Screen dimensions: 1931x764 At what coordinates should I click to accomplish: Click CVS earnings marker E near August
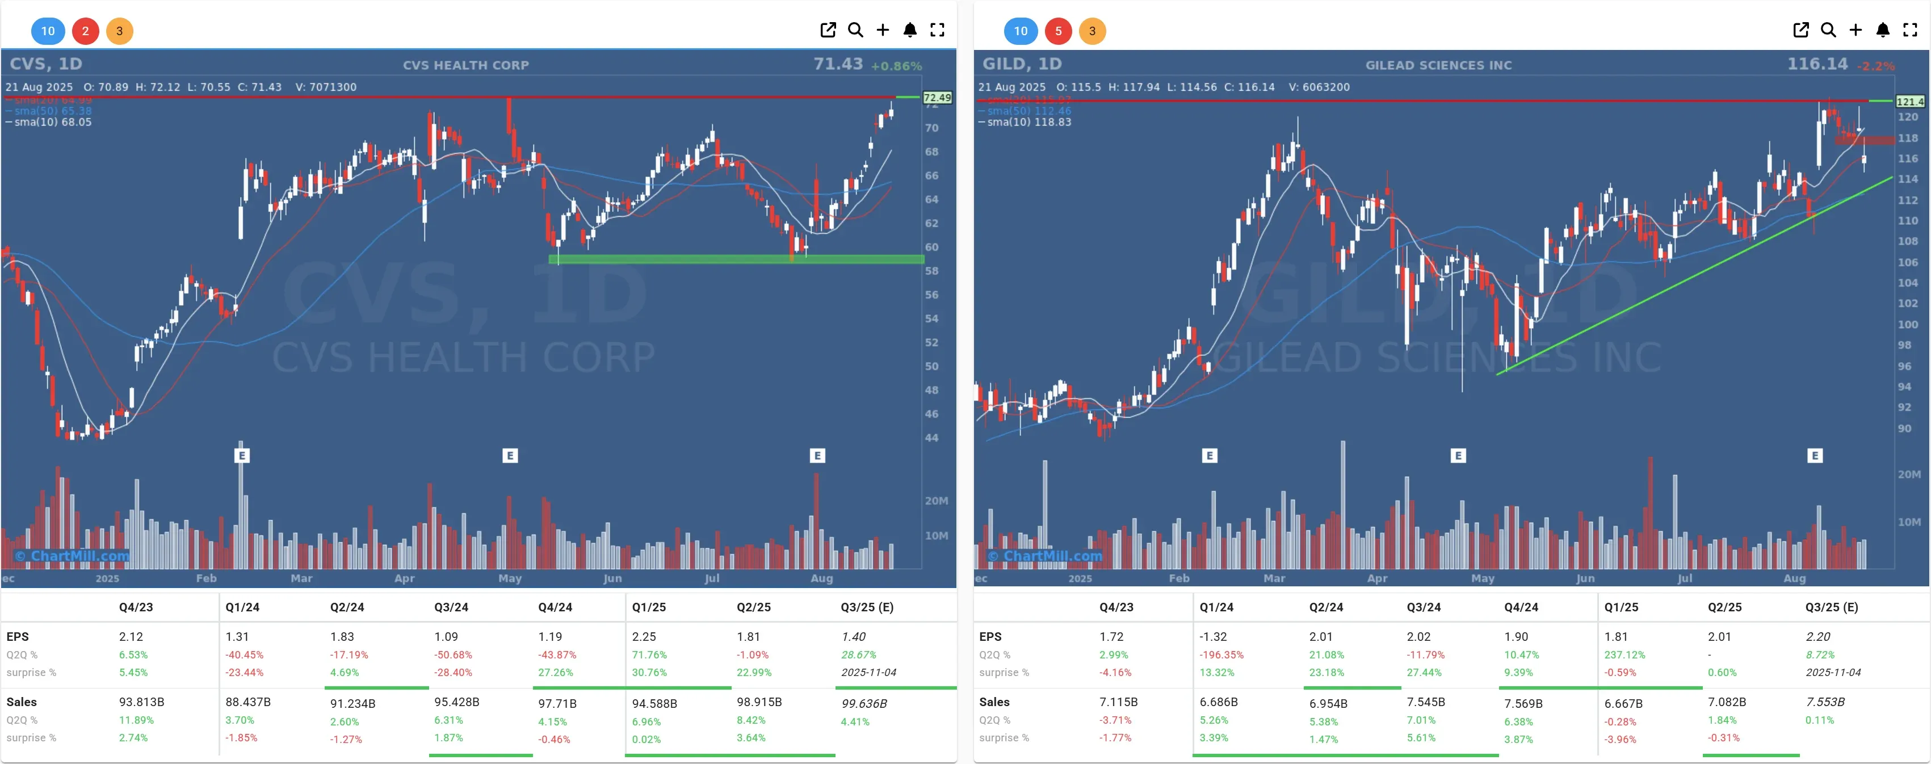click(x=817, y=455)
